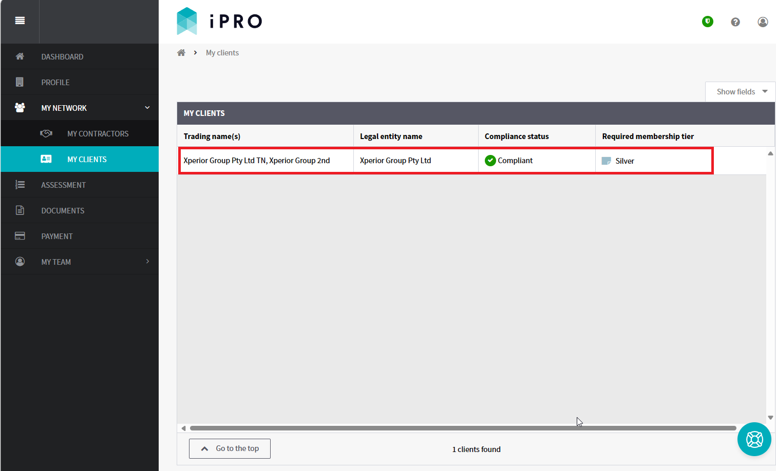This screenshot has width=776, height=471.
Task: Click the My Clients card icon
Action: [46, 159]
